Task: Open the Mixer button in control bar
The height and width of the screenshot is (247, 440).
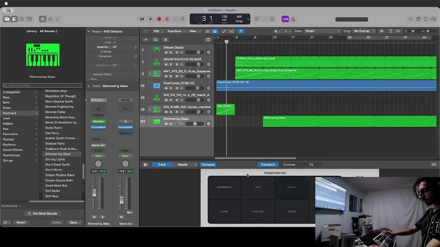Action: (50, 19)
